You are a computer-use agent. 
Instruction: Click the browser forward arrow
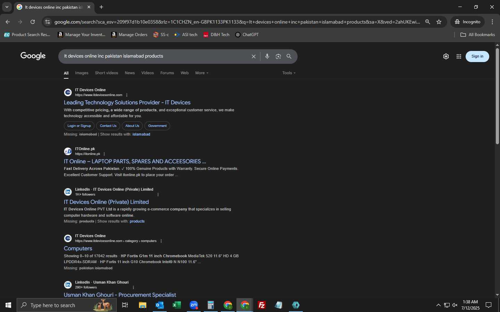point(20,22)
